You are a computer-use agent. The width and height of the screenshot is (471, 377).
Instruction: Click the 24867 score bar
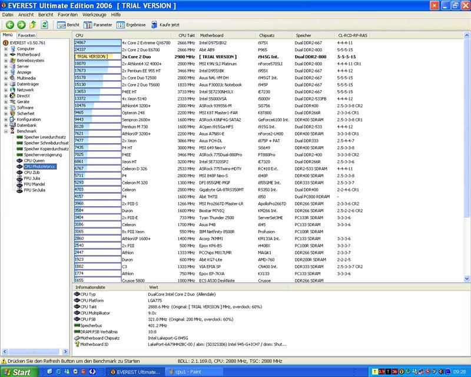click(x=98, y=42)
